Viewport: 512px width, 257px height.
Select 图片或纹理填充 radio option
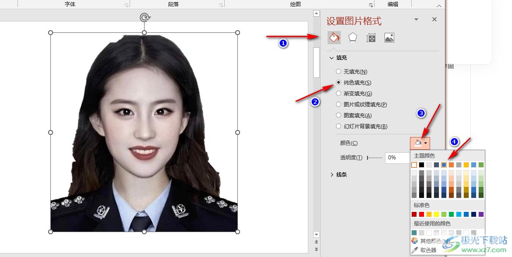point(339,104)
